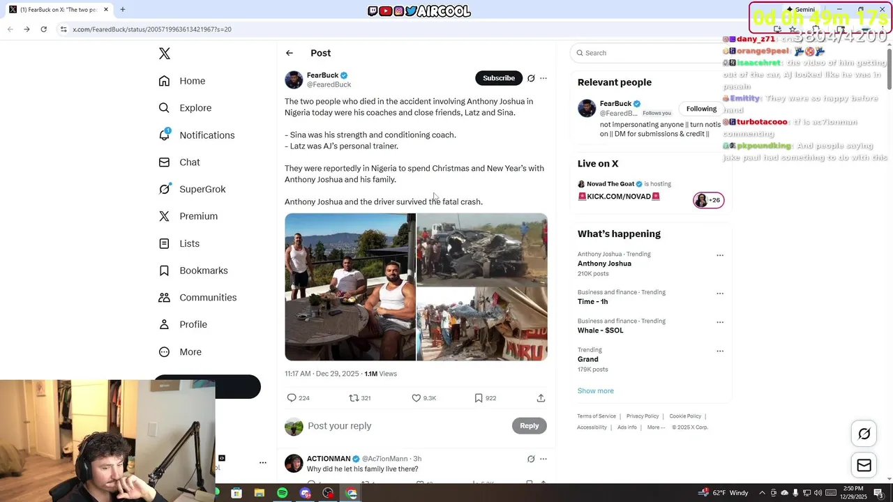Open the Grok floating button

click(864, 434)
